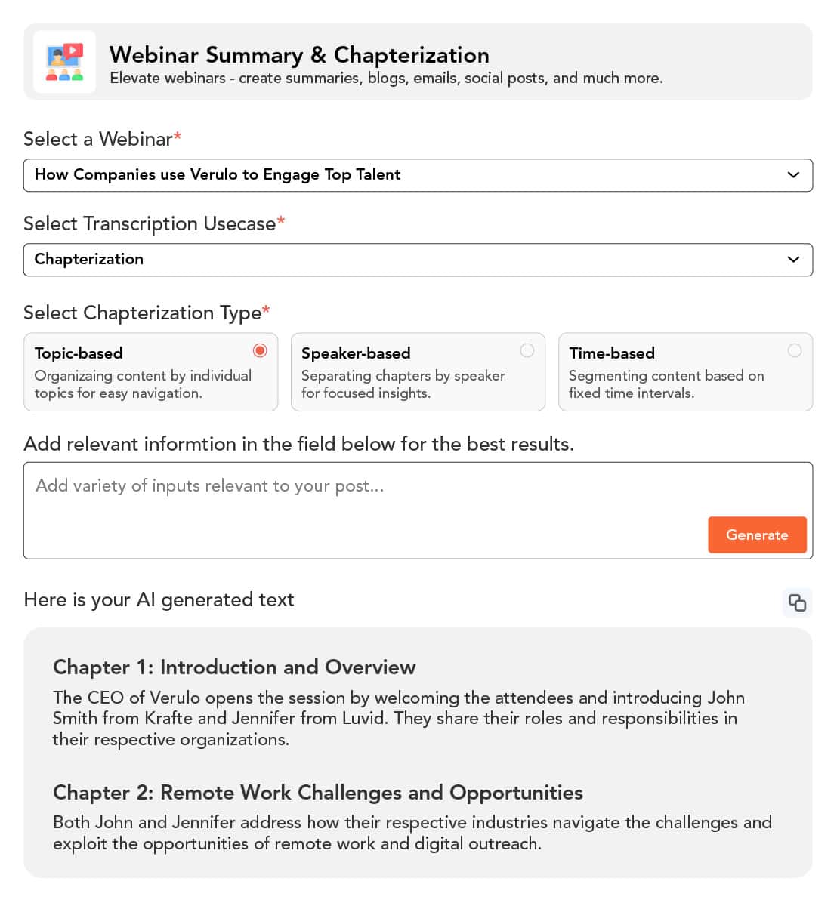Screen dimensions: 837x906
Task: Select the Topic-based radio button
Action: point(260,350)
